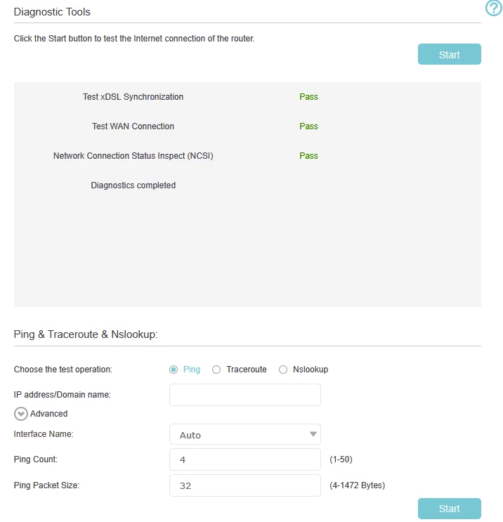Click the Diagnostic Tools heading
Screen dimensions: 503x522
point(52,12)
